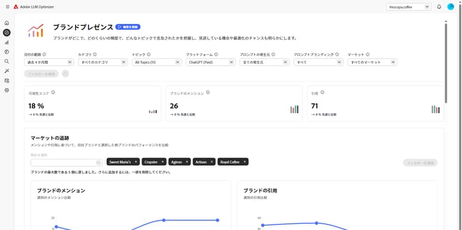
Task: Click the scrollbar up arrow
Action: (x=446, y=22)
